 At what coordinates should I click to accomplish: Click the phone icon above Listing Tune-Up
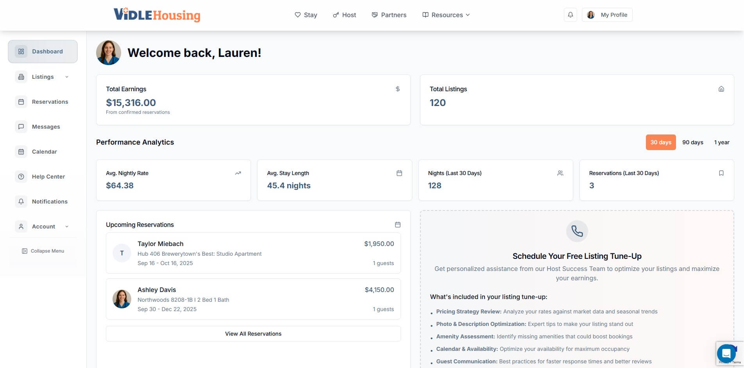577,231
